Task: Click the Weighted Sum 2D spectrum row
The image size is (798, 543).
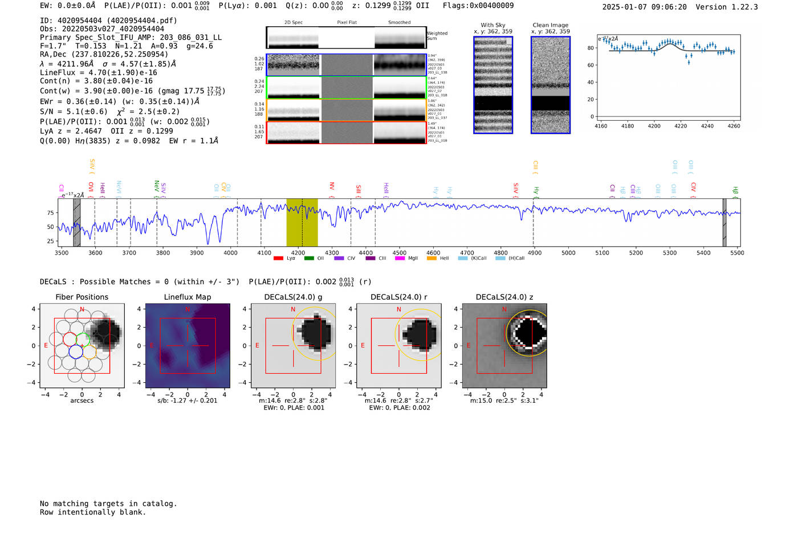Action: 346,38
